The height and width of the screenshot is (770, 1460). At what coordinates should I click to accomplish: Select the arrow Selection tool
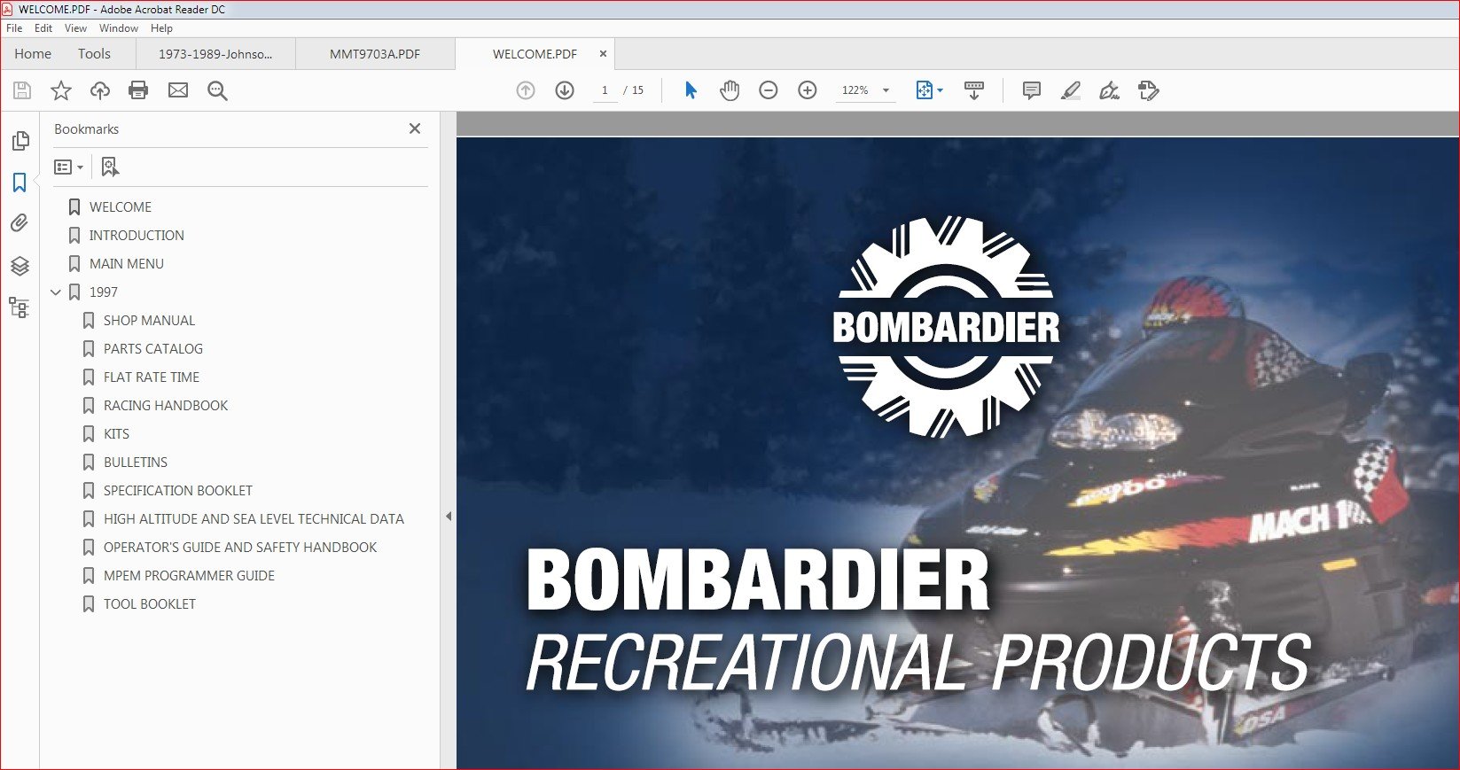coord(691,90)
